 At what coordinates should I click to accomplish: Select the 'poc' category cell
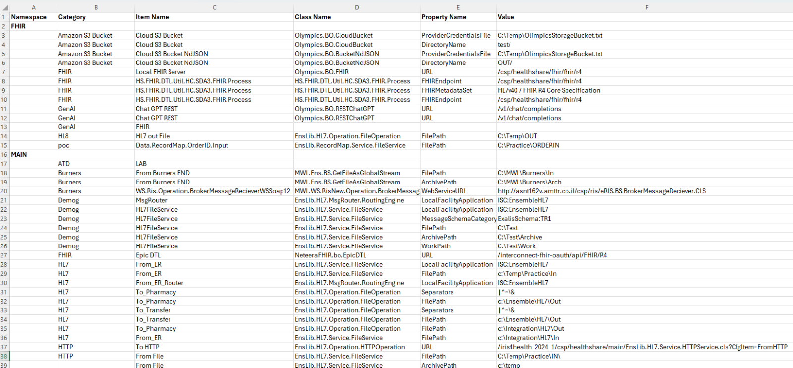tap(64, 146)
